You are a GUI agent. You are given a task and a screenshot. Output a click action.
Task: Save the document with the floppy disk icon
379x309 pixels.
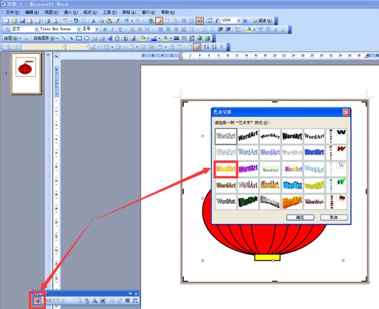(x=22, y=21)
